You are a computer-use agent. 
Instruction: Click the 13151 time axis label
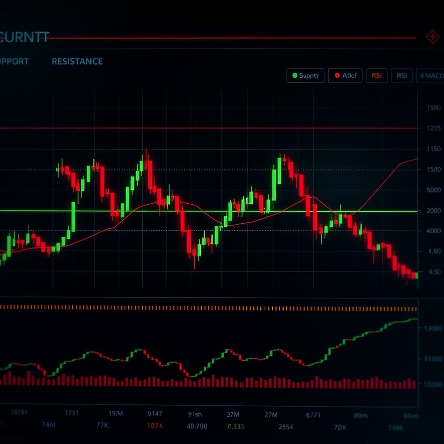click(19, 412)
